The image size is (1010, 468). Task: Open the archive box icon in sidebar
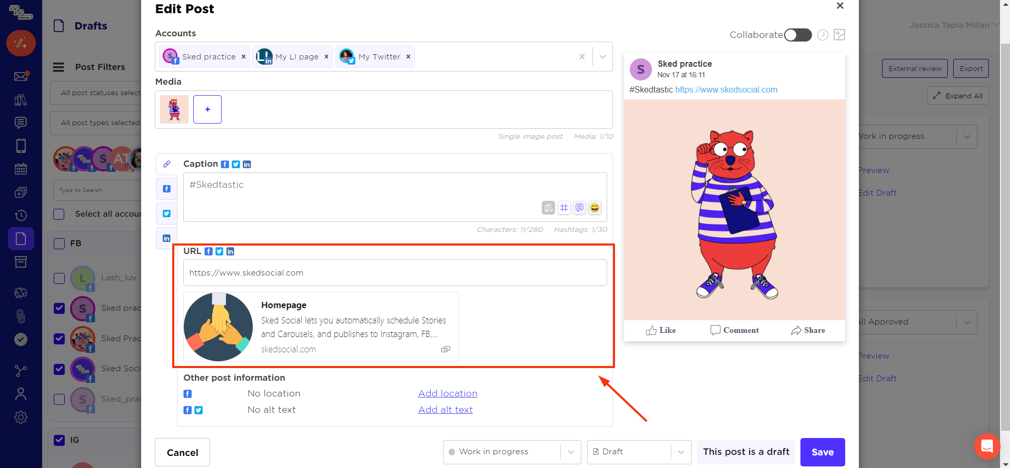coord(21,262)
